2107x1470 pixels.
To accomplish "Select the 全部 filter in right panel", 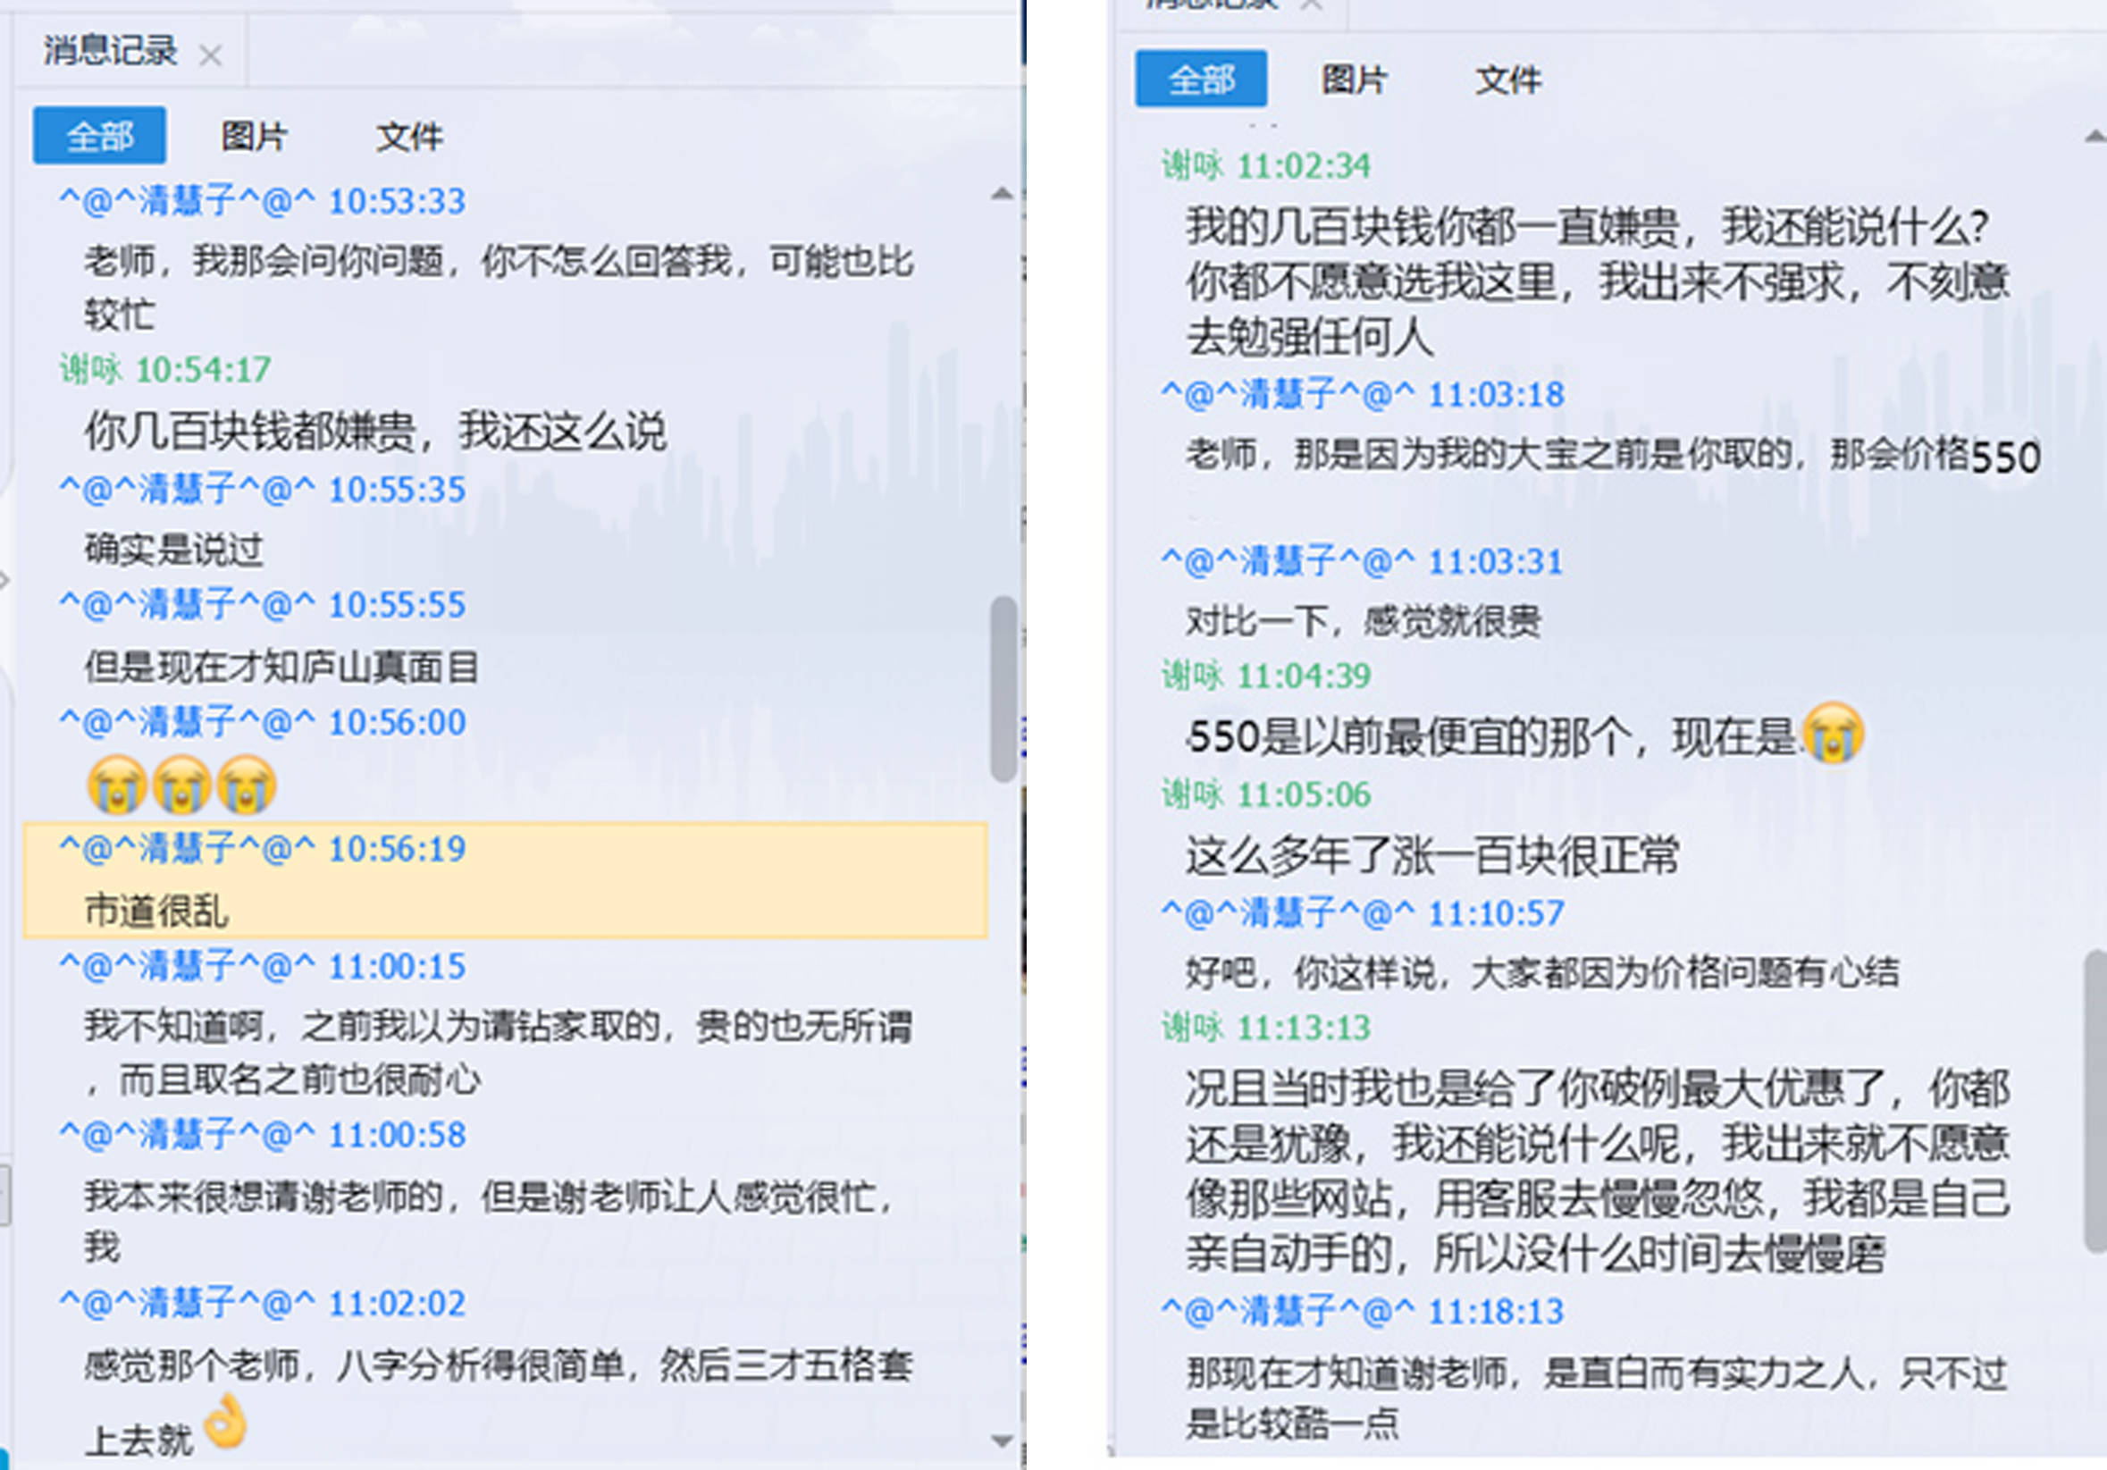I will tap(1200, 80).
